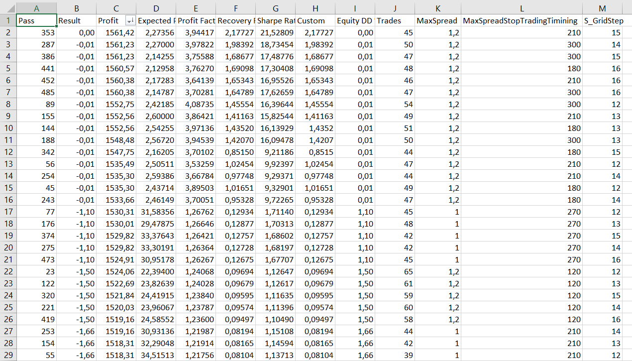Select row 17 by its row header
632x361 pixels.
(x=8, y=212)
